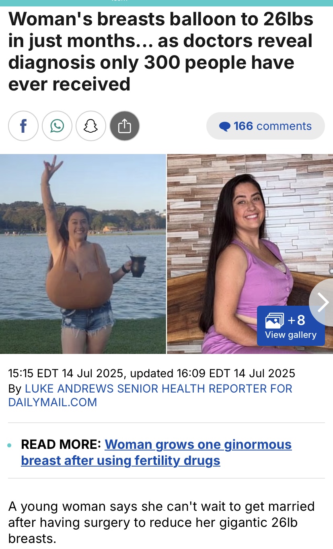Screen dimensions: 333x549
Task: Open the lakeside photo on the left
Action: (83, 254)
